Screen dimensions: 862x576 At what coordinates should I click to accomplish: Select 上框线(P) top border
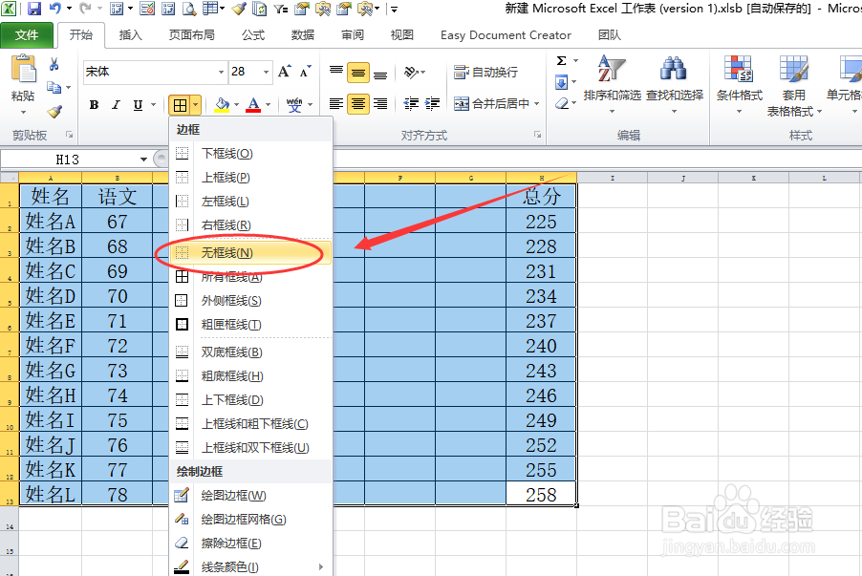tap(250, 178)
